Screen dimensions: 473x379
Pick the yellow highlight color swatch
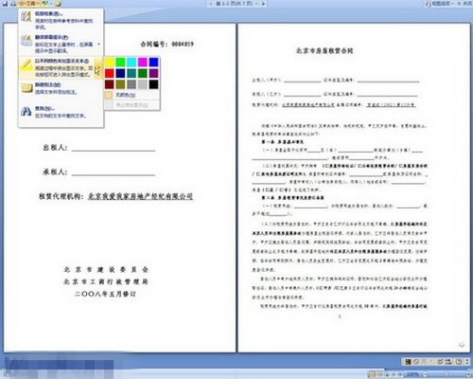pos(110,62)
